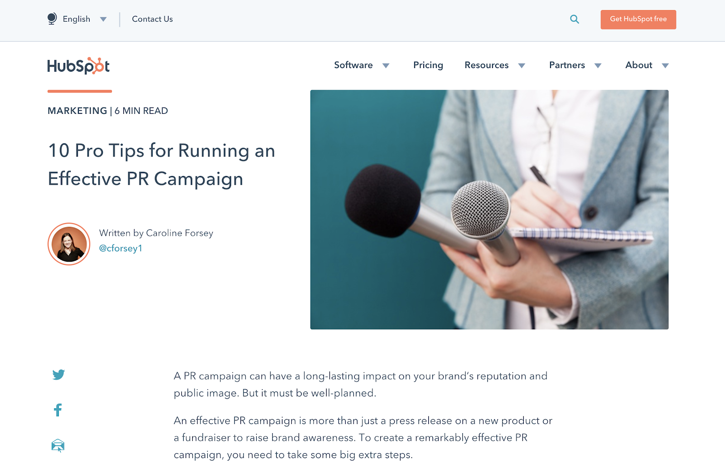
Task: Share the article on Facebook
Action: tap(58, 410)
